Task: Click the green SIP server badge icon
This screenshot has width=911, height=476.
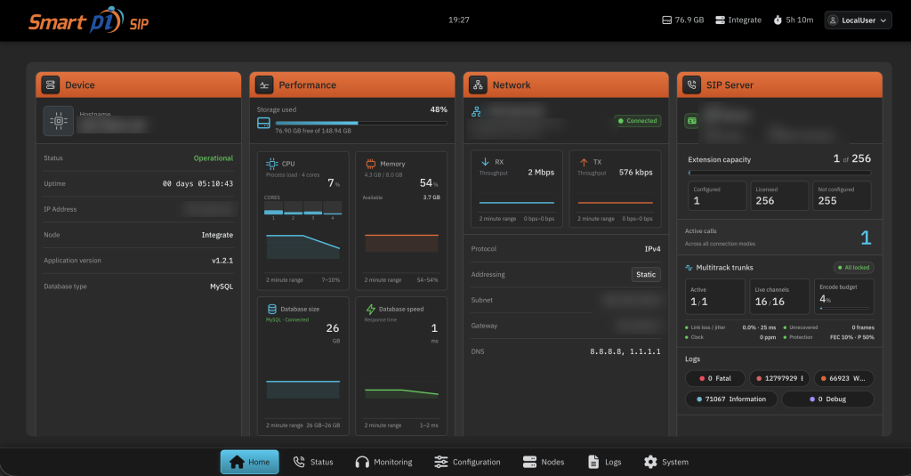Action: (691, 121)
